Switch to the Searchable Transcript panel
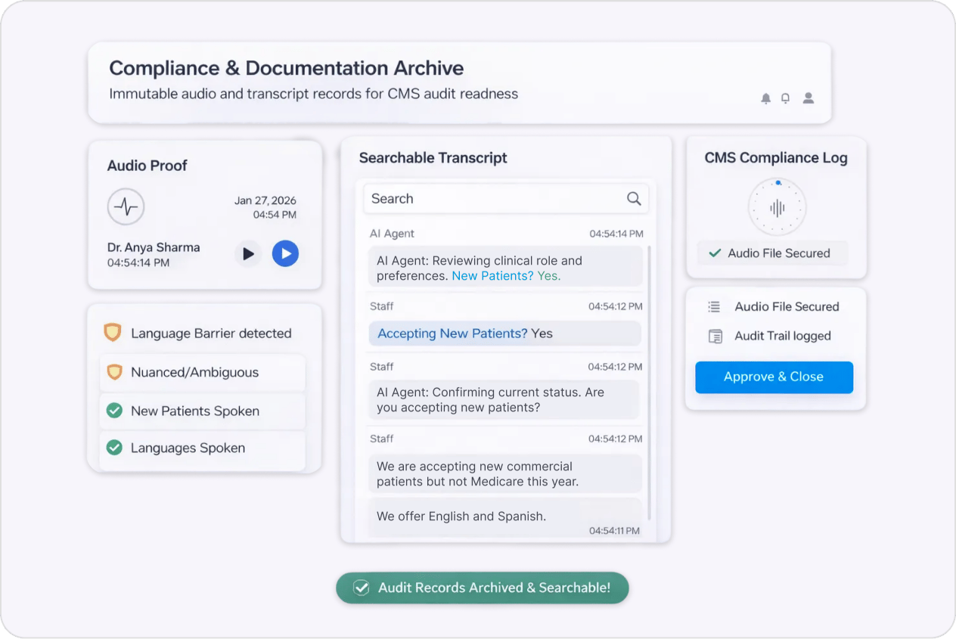The height and width of the screenshot is (639, 956). click(433, 157)
